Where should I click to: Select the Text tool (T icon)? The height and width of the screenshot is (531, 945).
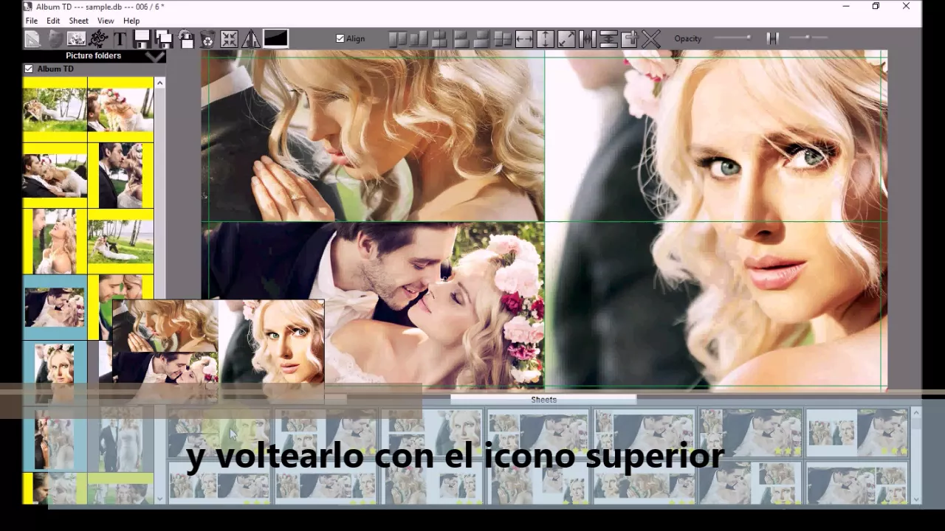[120, 39]
